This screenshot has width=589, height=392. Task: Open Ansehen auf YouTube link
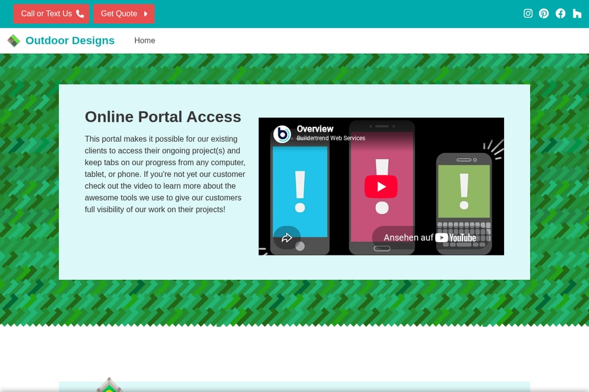pos(430,237)
